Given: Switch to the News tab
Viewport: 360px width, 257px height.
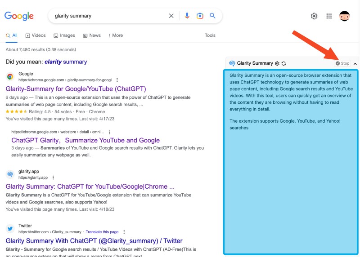Looking at the screenshot, I should coord(92,35).
